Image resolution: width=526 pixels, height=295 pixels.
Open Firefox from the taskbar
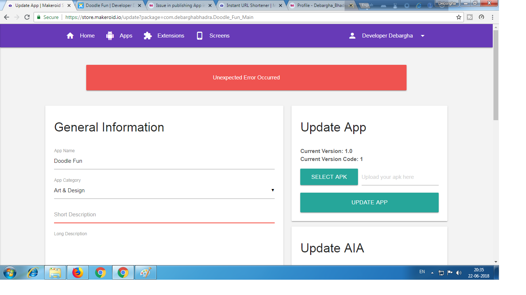coord(78,272)
